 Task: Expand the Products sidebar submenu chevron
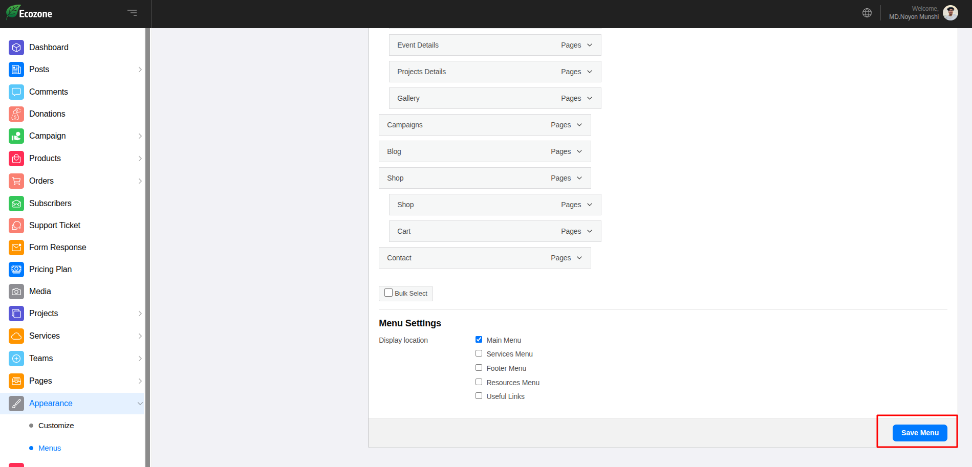click(x=140, y=159)
